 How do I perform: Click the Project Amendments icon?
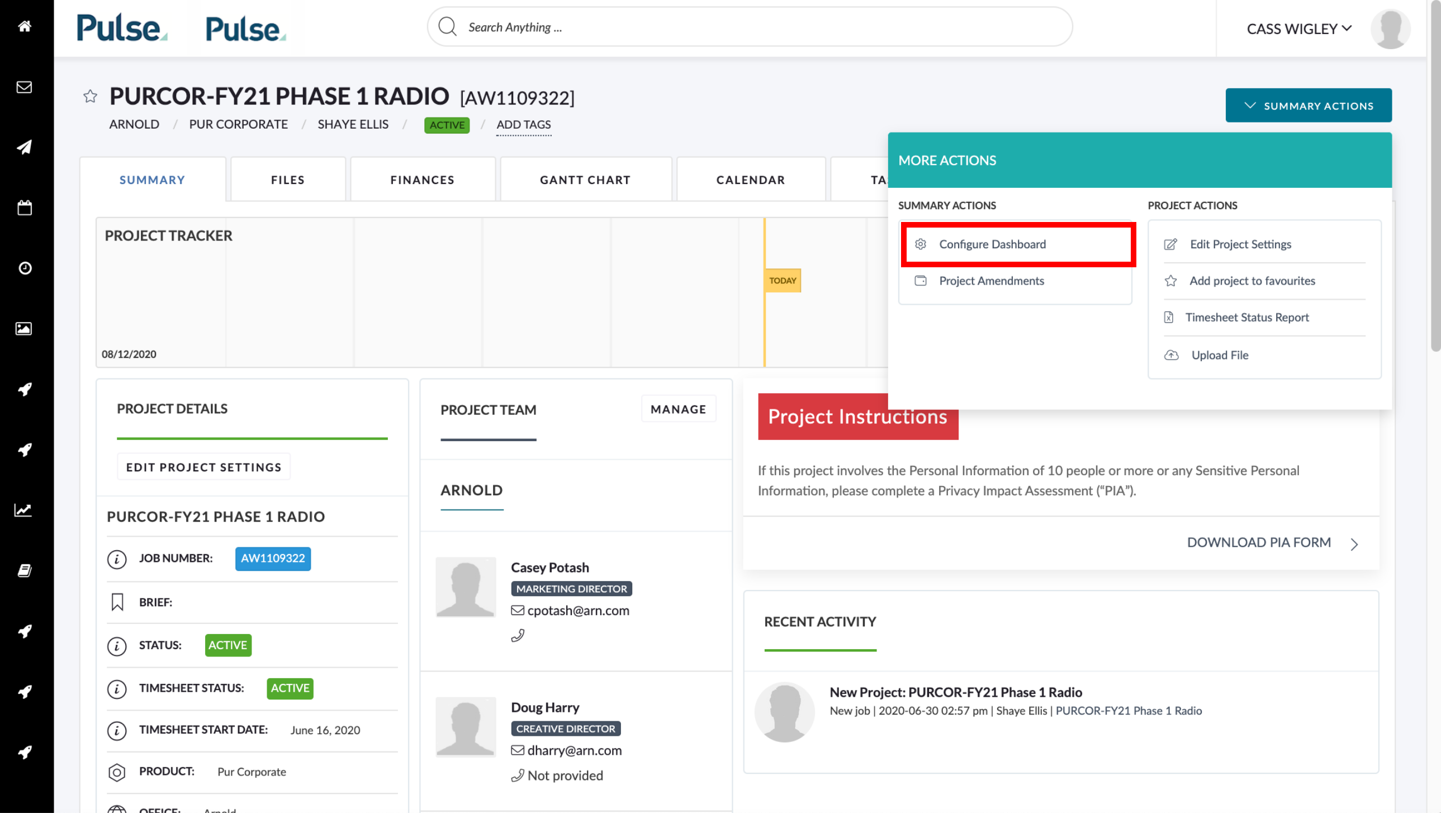(x=921, y=280)
